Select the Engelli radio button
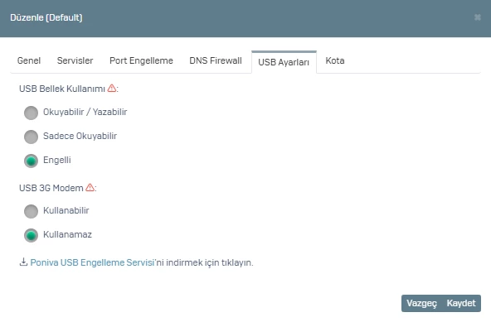Viewport: 491px width, 322px height. coord(31,161)
